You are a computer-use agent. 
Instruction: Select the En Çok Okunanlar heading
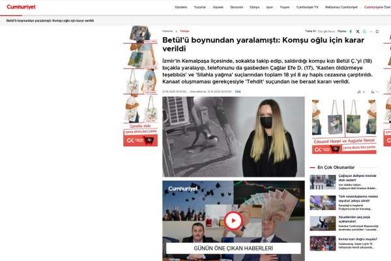[x=336, y=167]
